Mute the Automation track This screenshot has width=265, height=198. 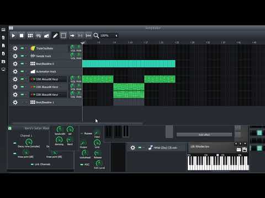(22, 71)
